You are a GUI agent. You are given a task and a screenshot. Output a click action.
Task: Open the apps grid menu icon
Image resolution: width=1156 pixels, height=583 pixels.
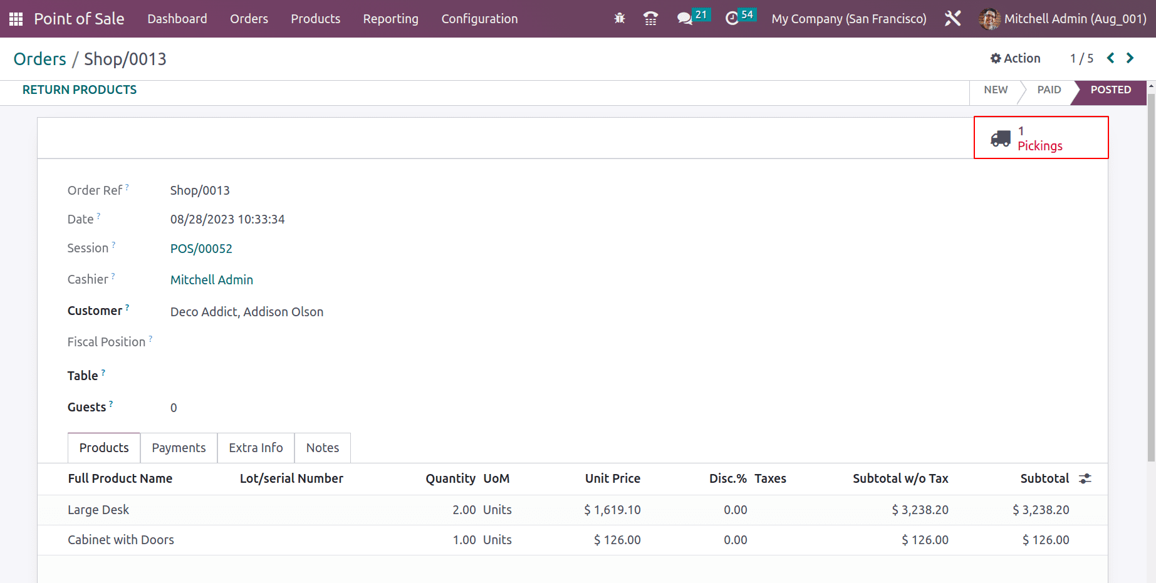(16, 19)
